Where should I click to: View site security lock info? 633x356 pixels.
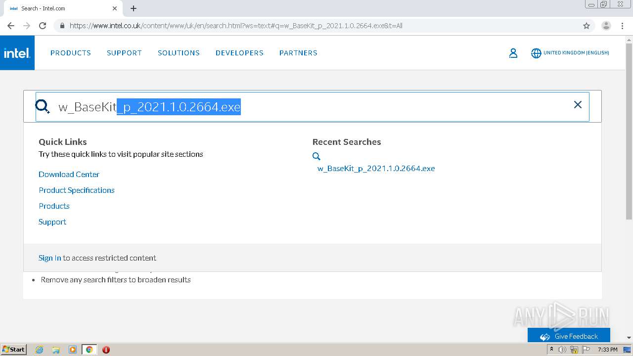coord(62,26)
